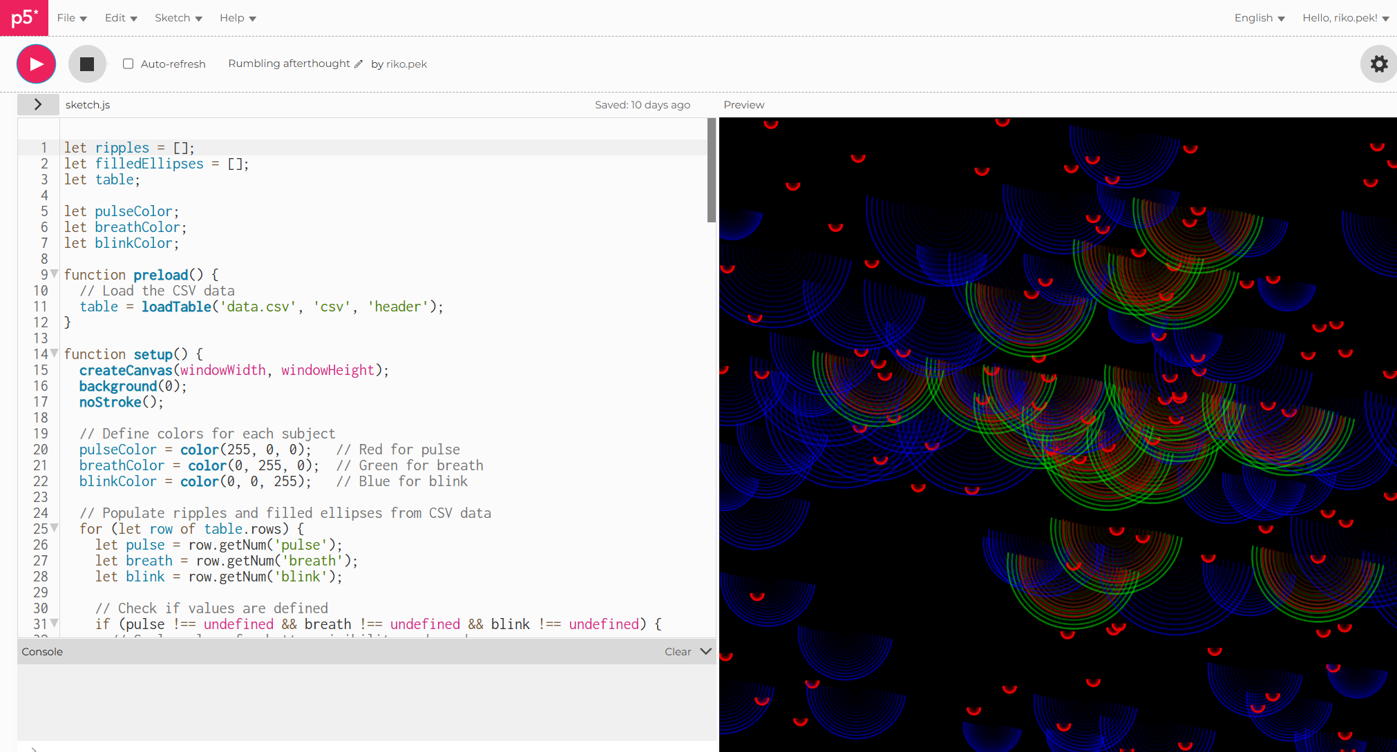Click the 'let table;' declaration line
This screenshot has width=1397, height=752.
tap(102, 180)
